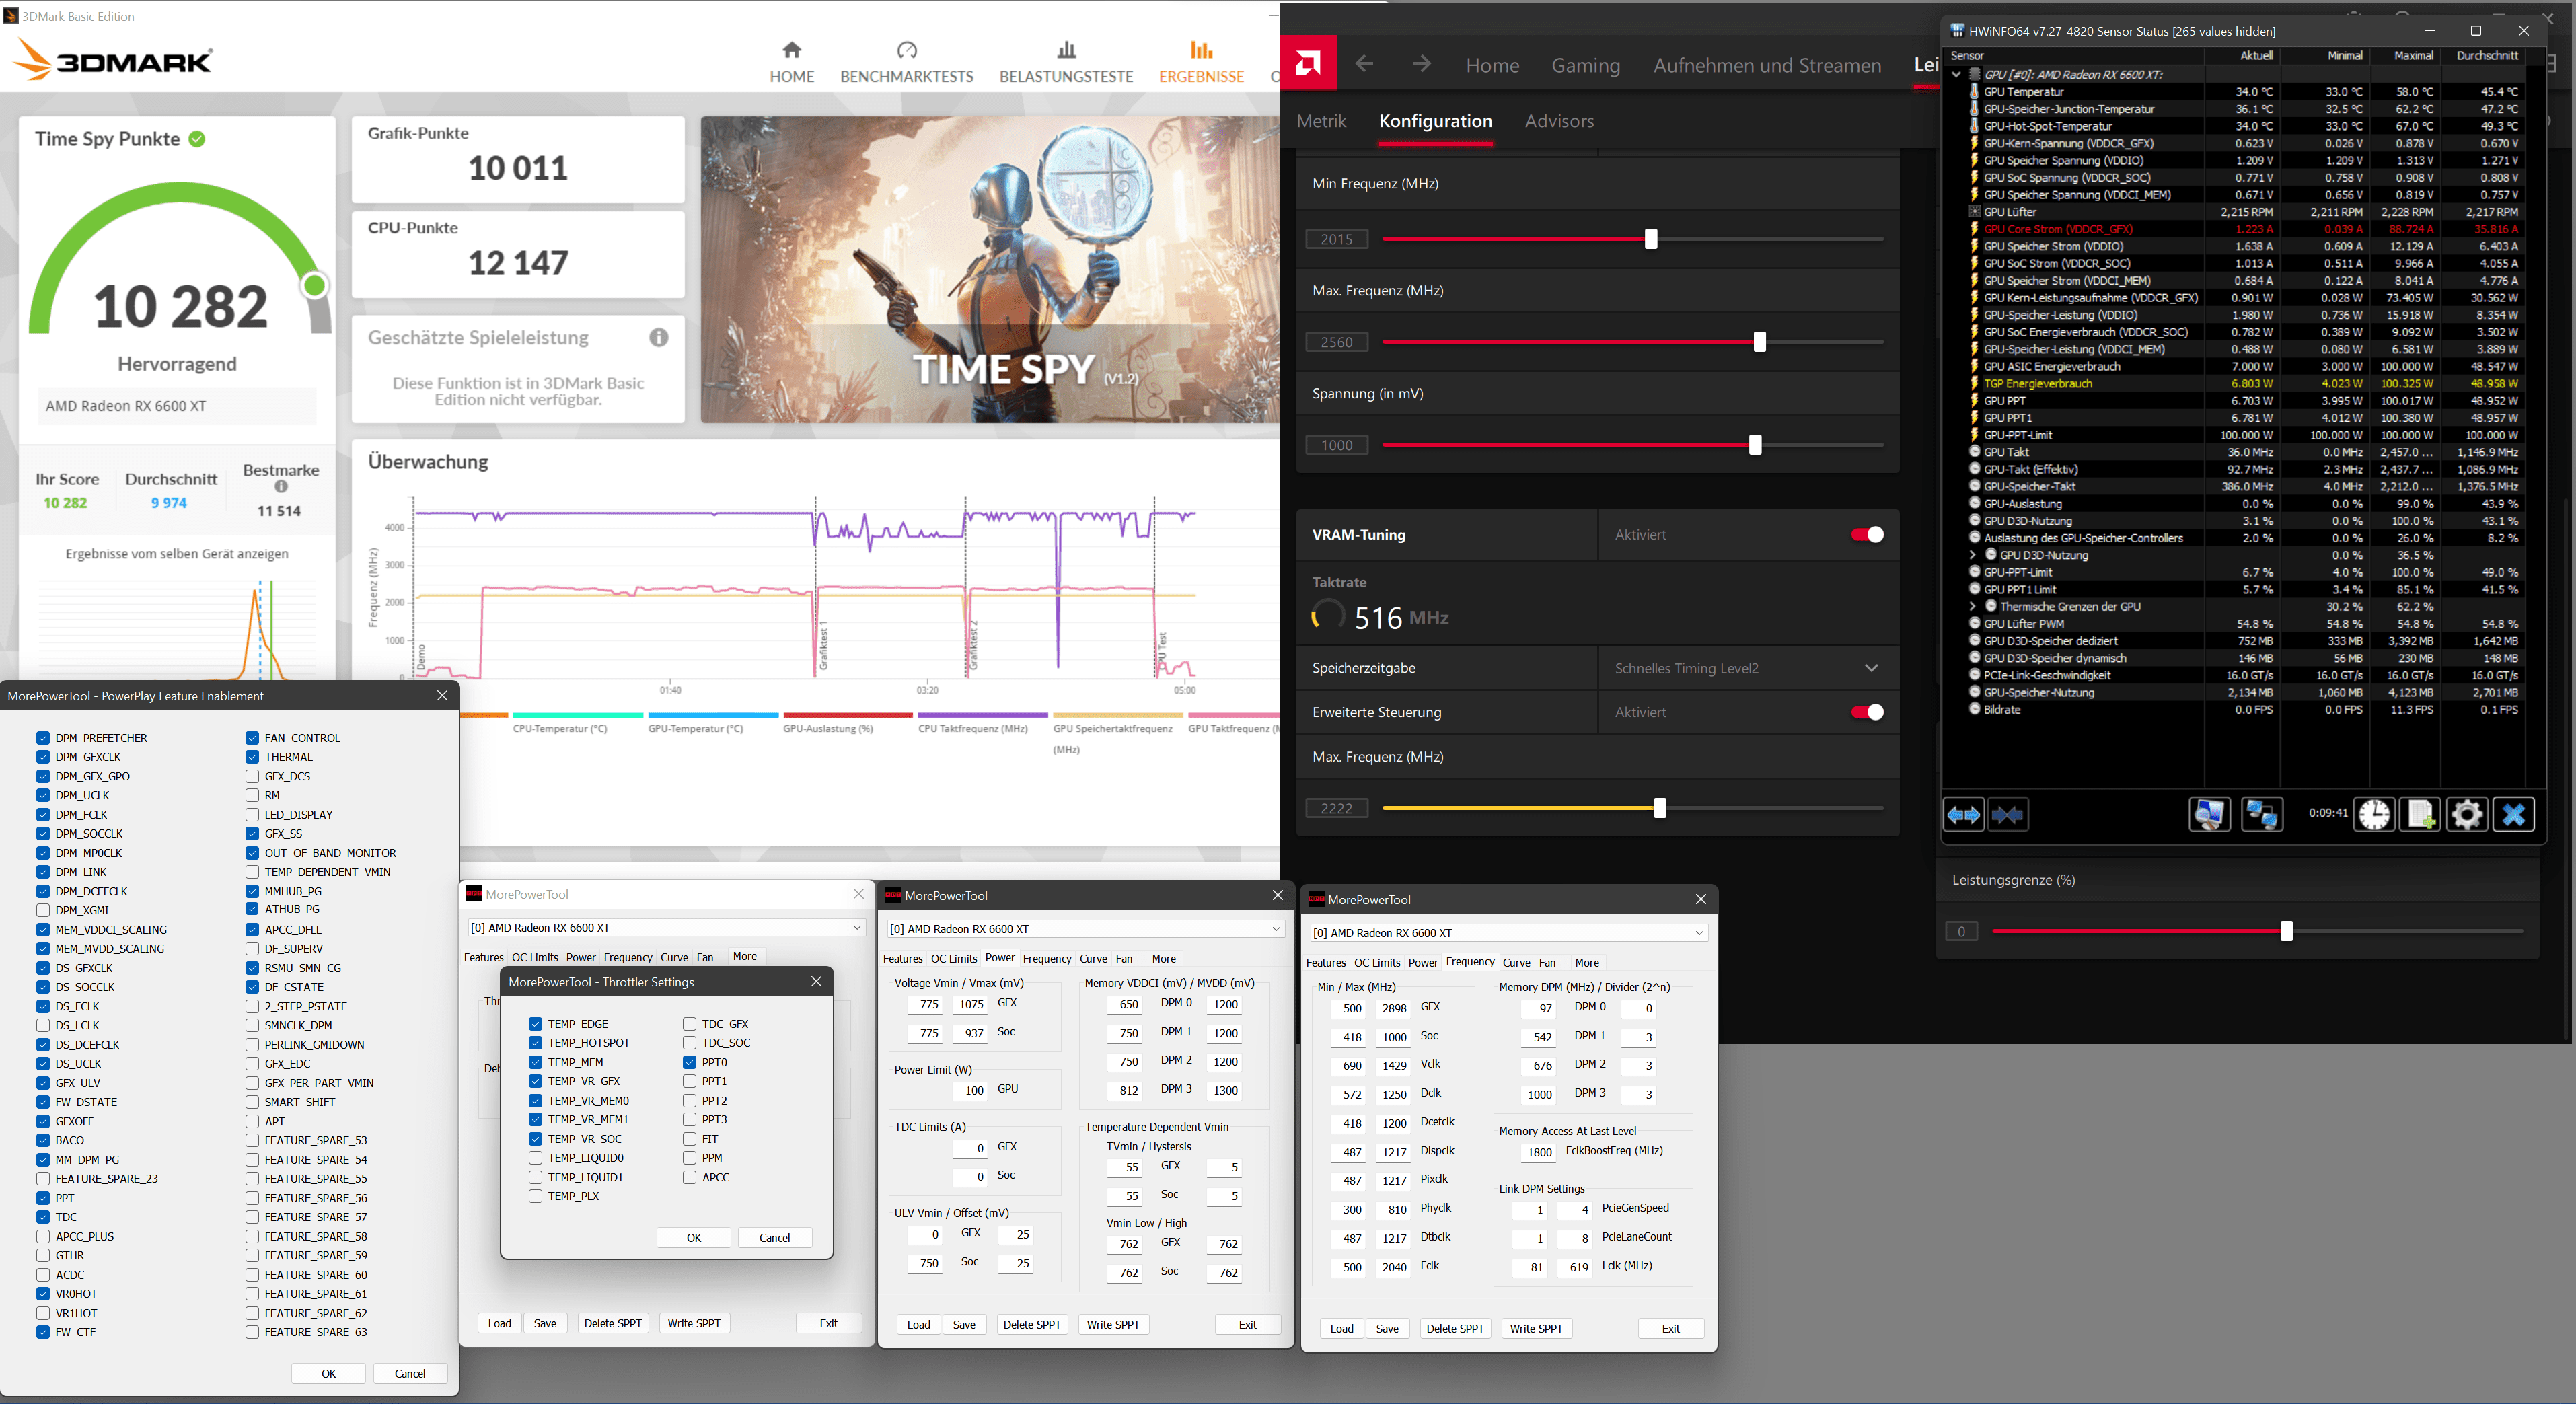Open Gaming tab in Radeon Software
This screenshot has width=2576, height=1404.
pyautogui.click(x=1585, y=65)
